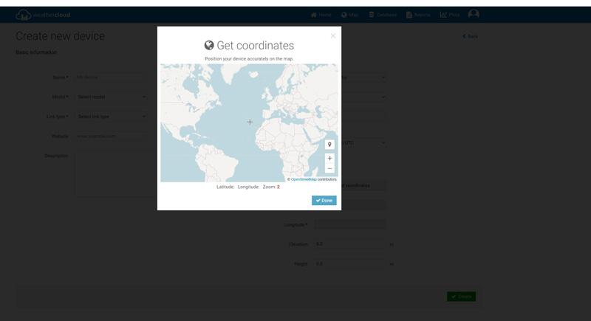Expand the Select model dropdown
The width and height of the screenshot is (591, 321).
point(111,97)
